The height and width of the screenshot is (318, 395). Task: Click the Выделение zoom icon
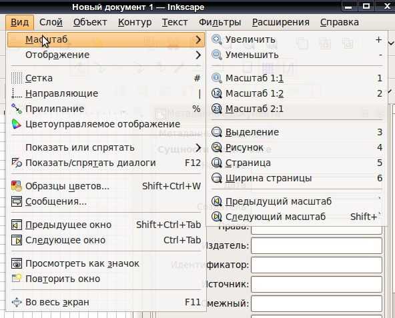[217, 132]
